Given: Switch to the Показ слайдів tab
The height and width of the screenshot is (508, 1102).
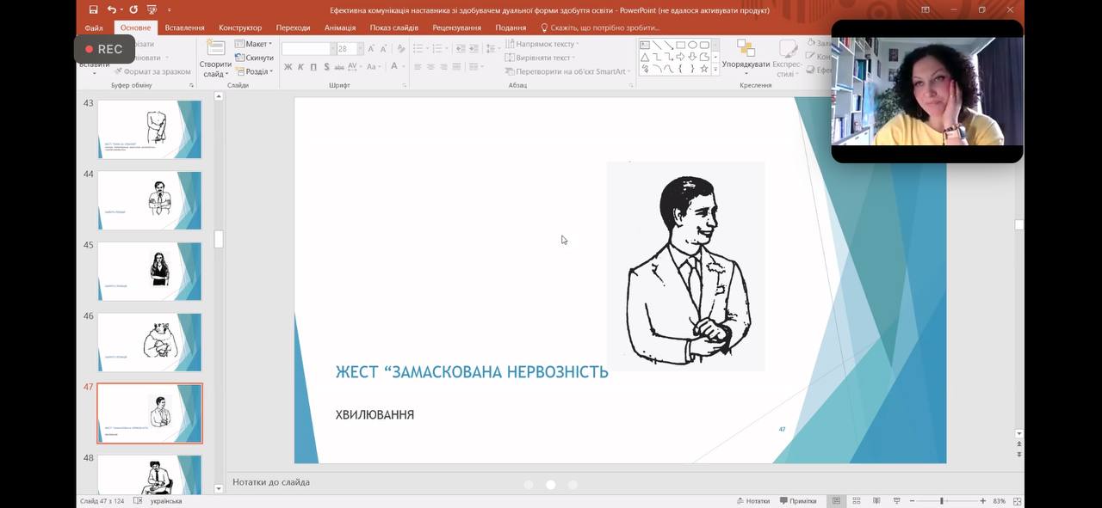Looking at the screenshot, I should 393,28.
